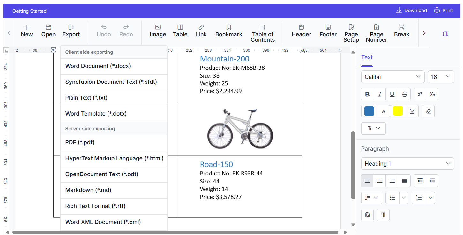Click the clear formatting eraser icon
463x235 pixels.
pos(428,111)
